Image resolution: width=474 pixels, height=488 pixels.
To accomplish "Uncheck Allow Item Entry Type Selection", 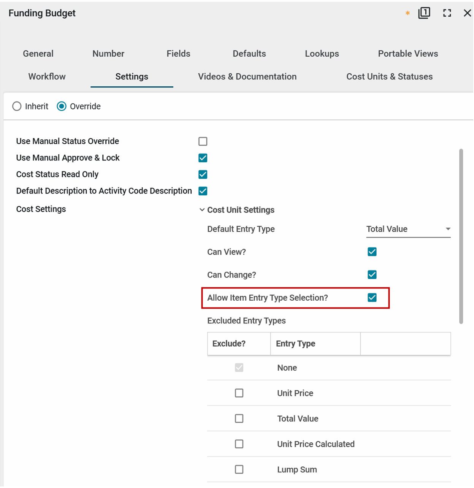I will pos(372,298).
